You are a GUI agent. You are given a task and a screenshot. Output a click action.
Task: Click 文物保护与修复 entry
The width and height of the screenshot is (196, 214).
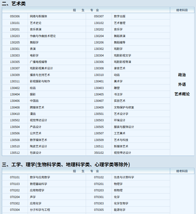pyautogui.click(x=124, y=108)
